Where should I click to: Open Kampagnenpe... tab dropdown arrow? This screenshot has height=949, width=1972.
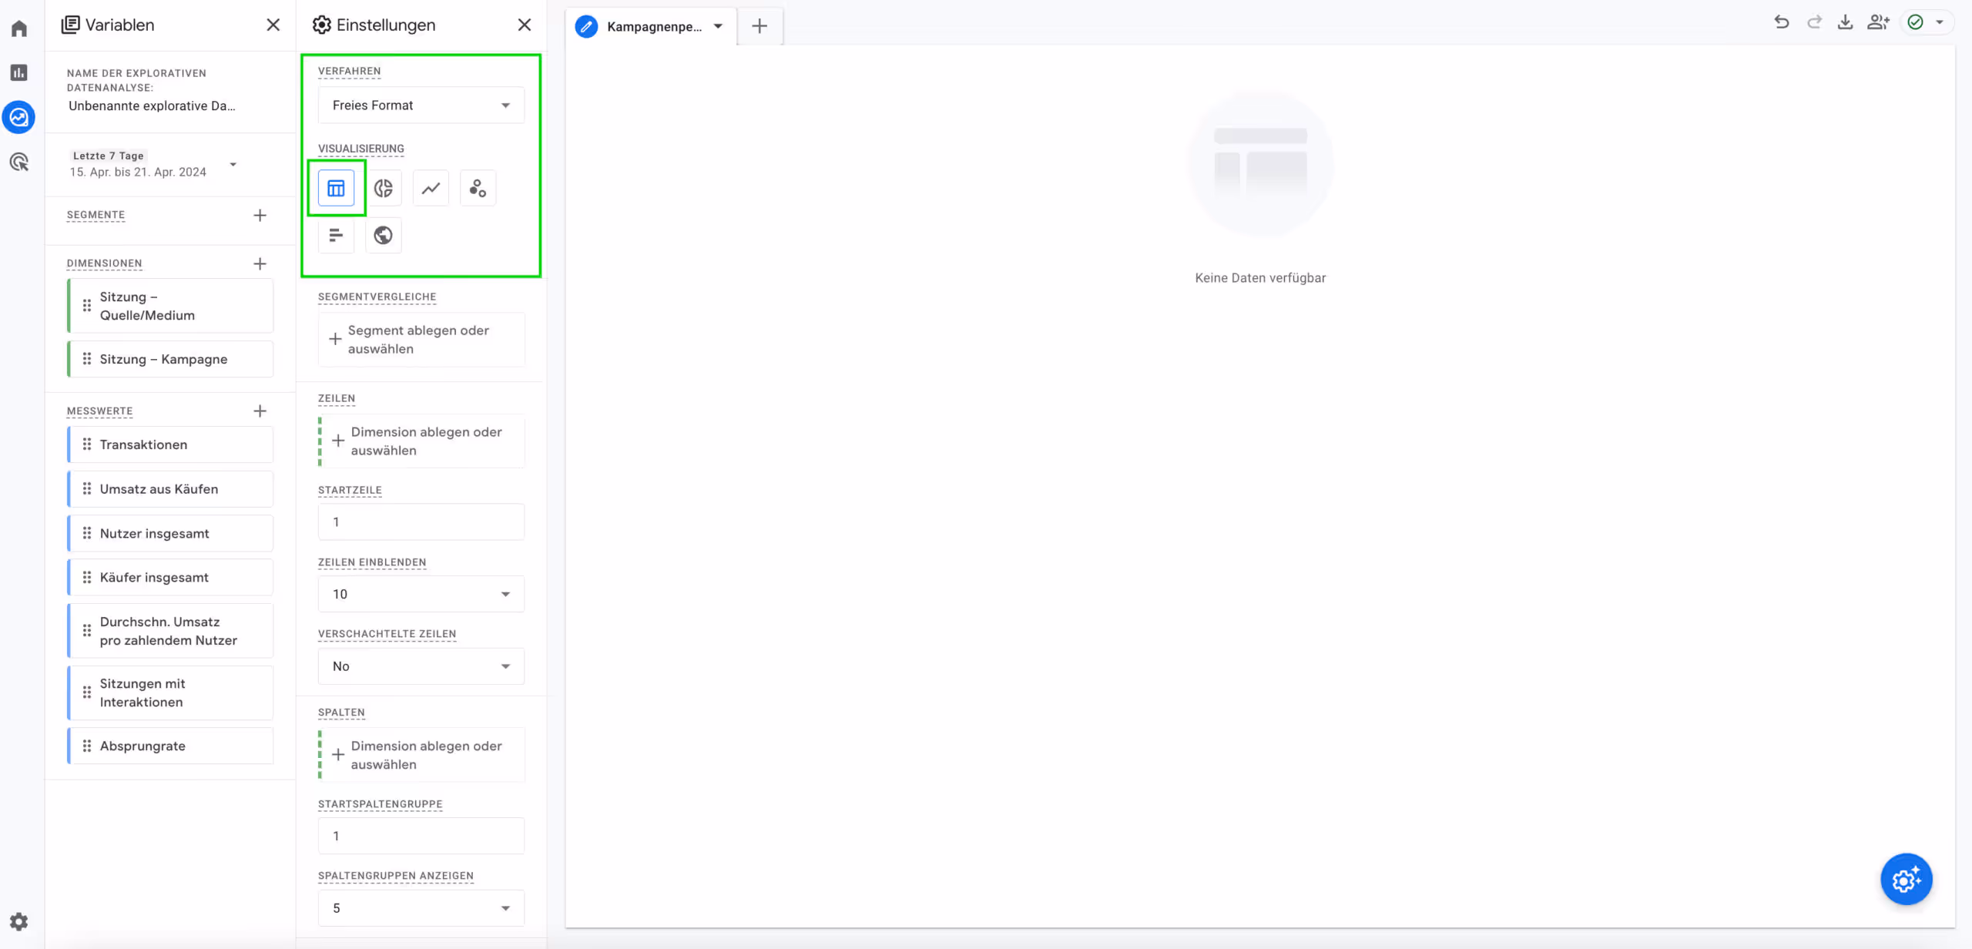pyautogui.click(x=718, y=26)
